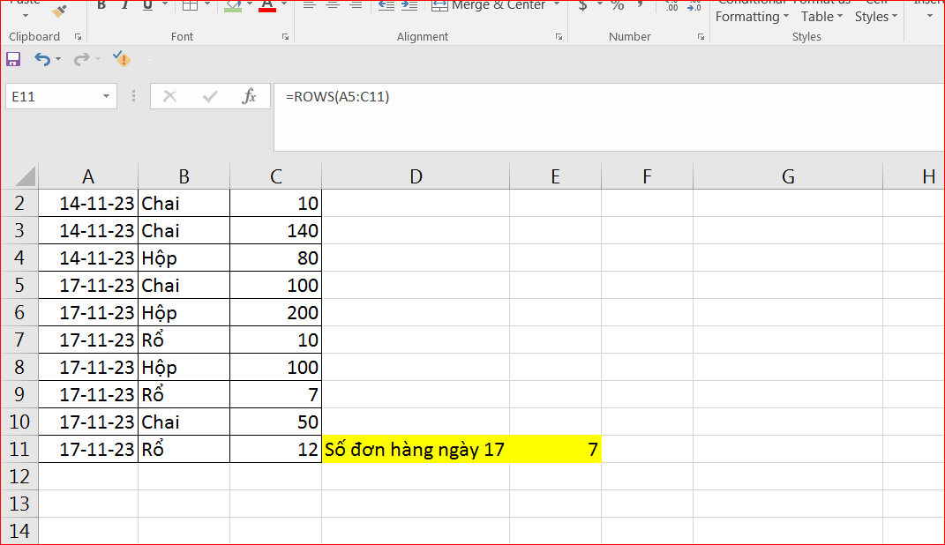Click the Decrease Indent icon
This screenshot has width=945, height=545.
[x=386, y=5]
